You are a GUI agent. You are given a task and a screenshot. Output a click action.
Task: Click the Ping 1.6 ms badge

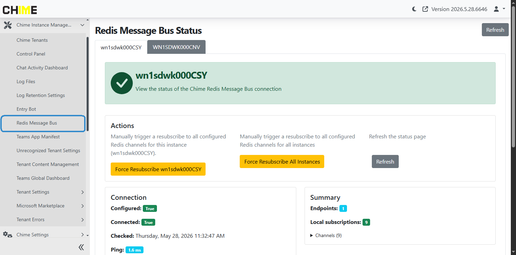(x=134, y=250)
